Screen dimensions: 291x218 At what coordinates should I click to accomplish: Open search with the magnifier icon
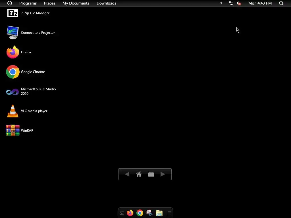click(x=281, y=3)
